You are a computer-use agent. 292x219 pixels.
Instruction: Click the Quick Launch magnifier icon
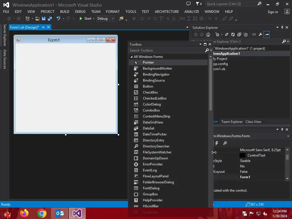pos(259,4)
